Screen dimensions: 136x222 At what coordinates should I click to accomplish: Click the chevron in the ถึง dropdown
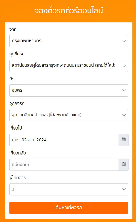[x=124, y=91]
